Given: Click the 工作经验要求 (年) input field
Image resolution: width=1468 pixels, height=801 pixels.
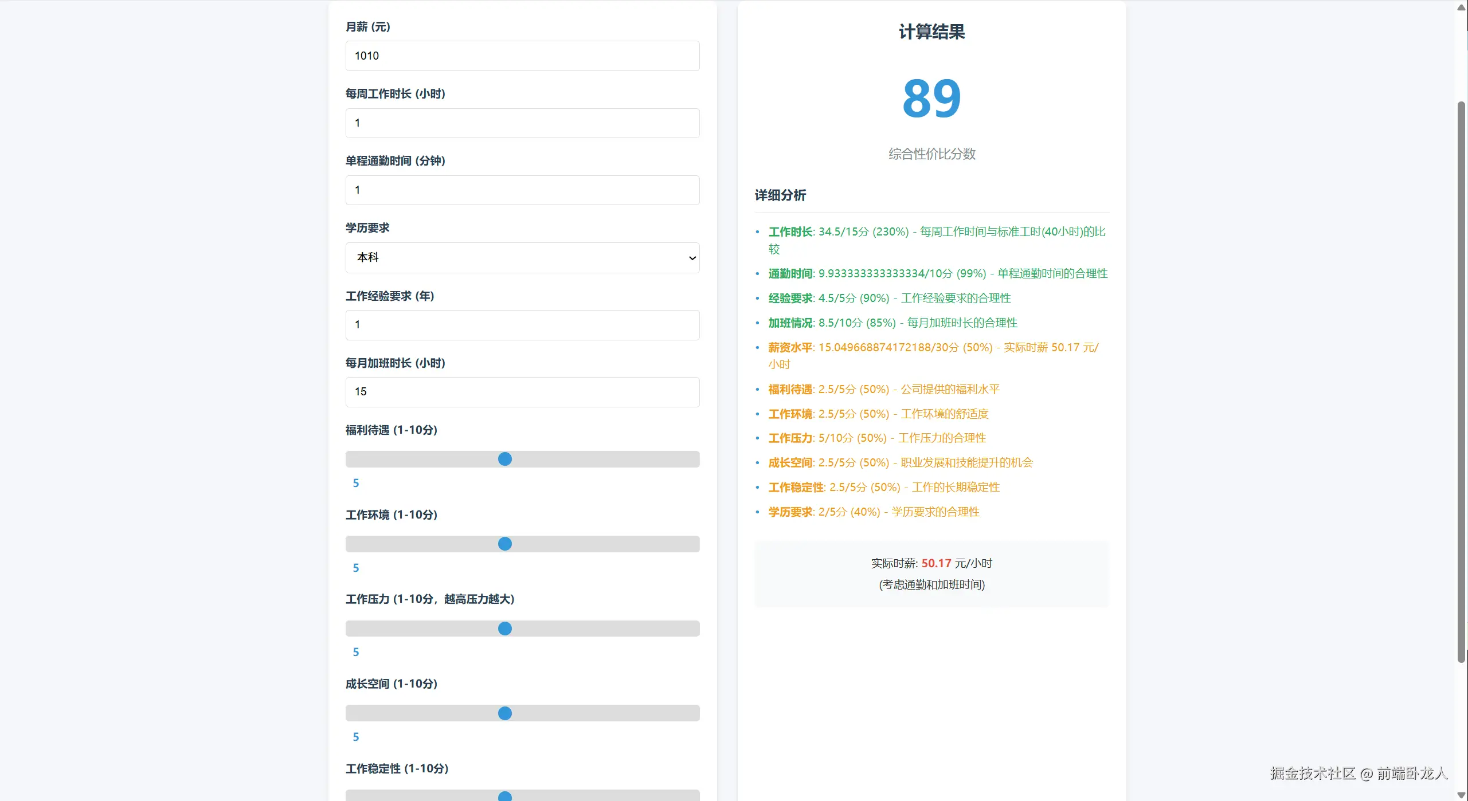Looking at the screenshot, I should pos(522,324).
